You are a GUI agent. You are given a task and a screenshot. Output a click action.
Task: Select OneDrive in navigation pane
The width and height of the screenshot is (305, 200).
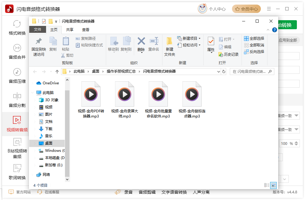48,83
